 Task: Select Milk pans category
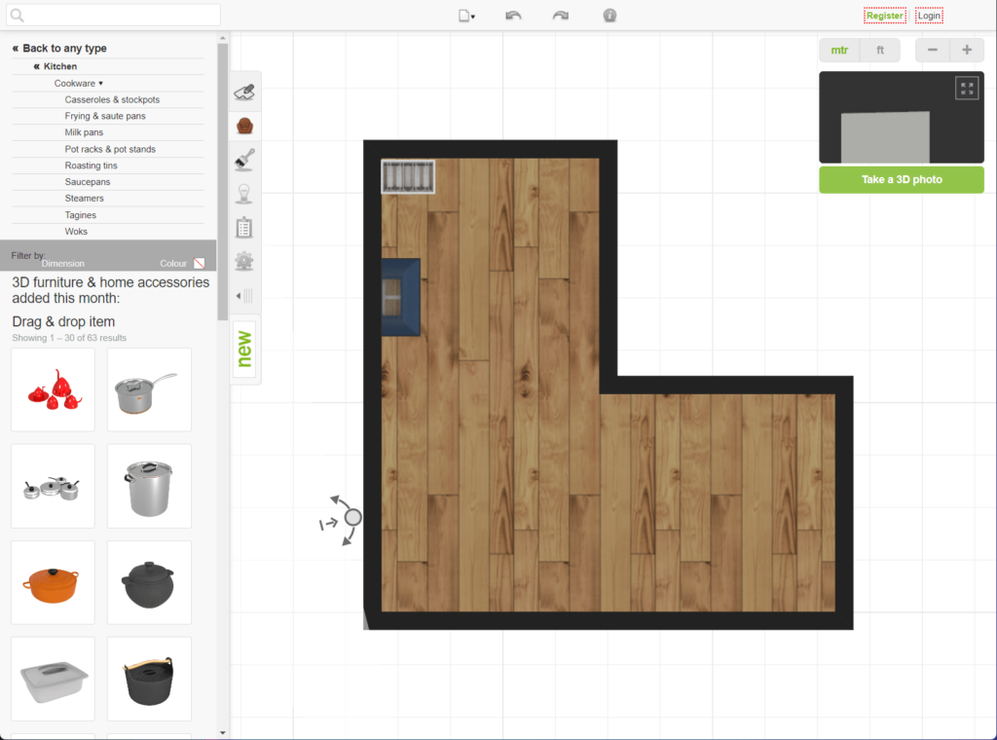(84, 132)
